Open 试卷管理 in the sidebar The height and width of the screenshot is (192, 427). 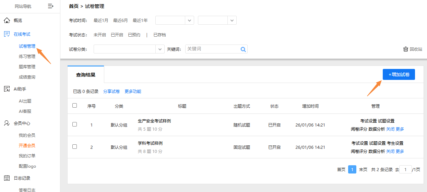pyautogui.click(x=27, y=46)
